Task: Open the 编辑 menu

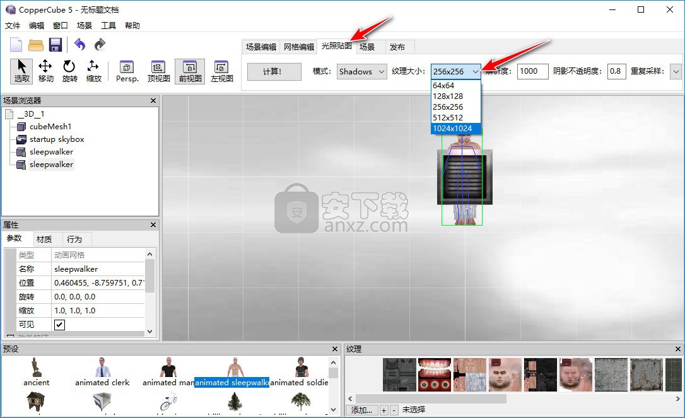Action: (x=37, y=26)
